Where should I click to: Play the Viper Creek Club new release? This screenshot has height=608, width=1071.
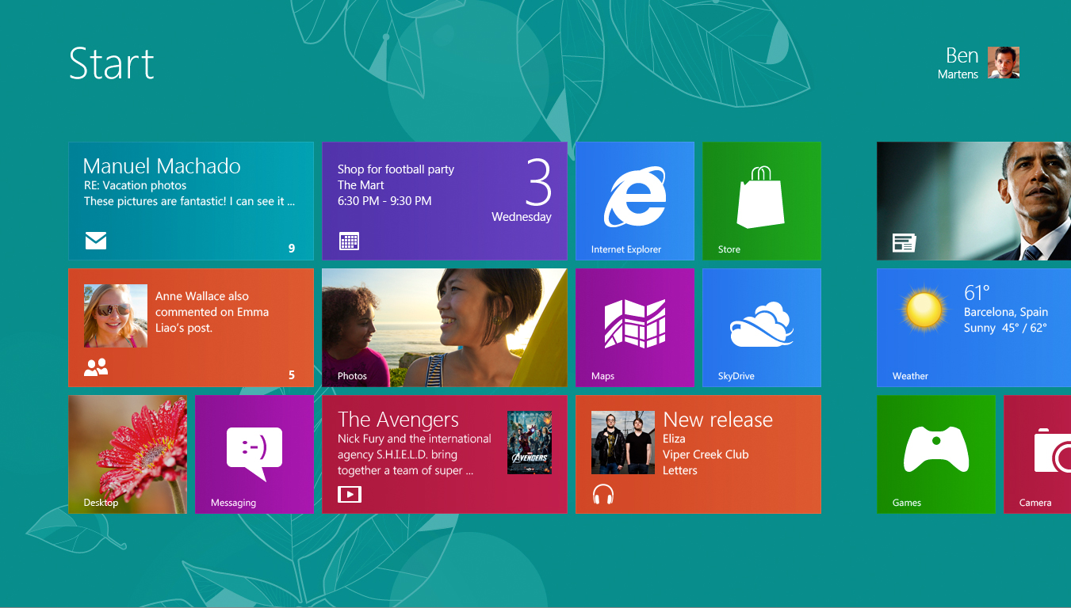click(698, 454)
